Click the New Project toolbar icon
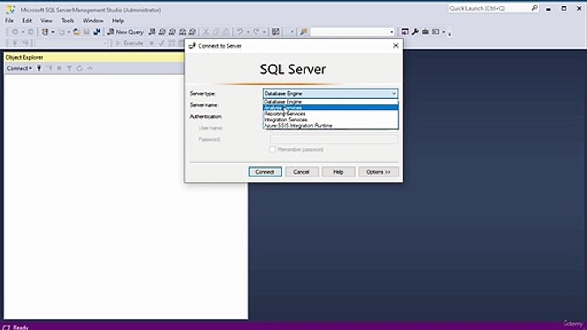Screen dimensions: 587x330 coord(45,32)
